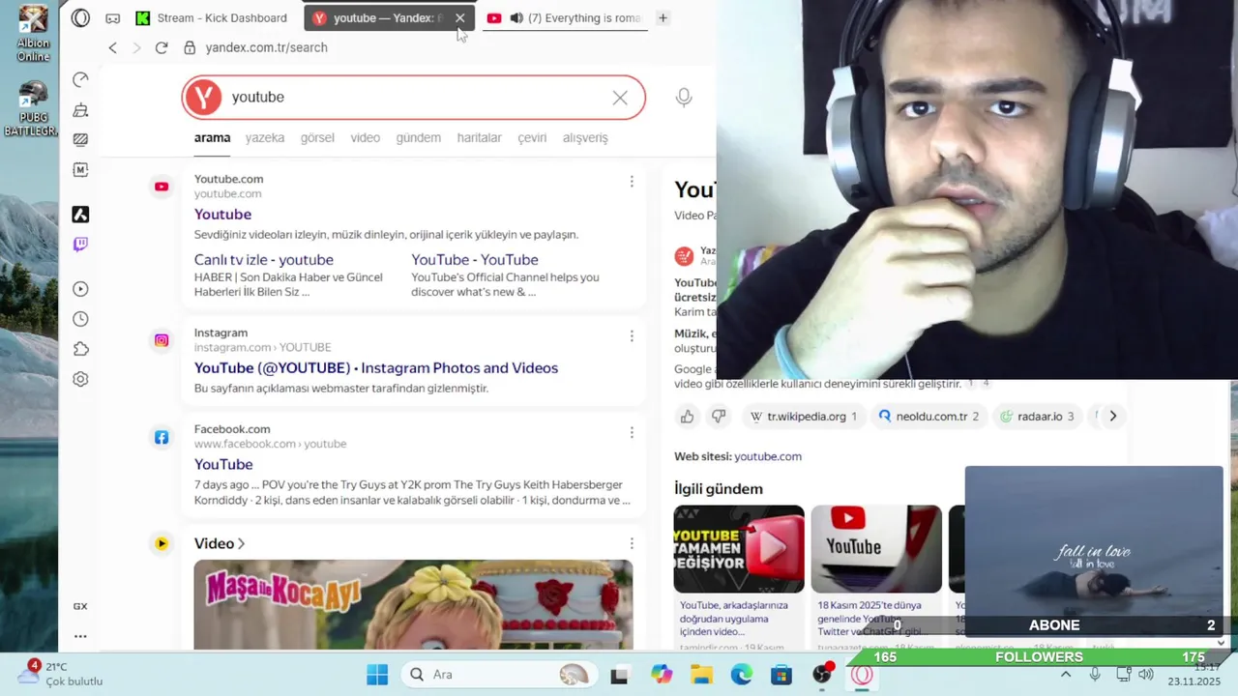
Task: Open Canlı tv izle - youtube sitelink
Action: [263, 259]
